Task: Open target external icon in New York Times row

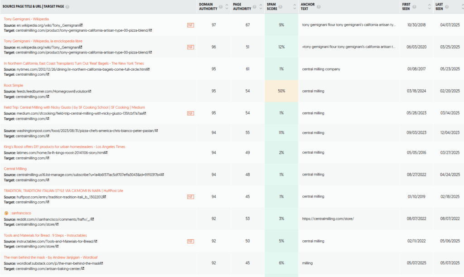Action: (x=48, y=74)
